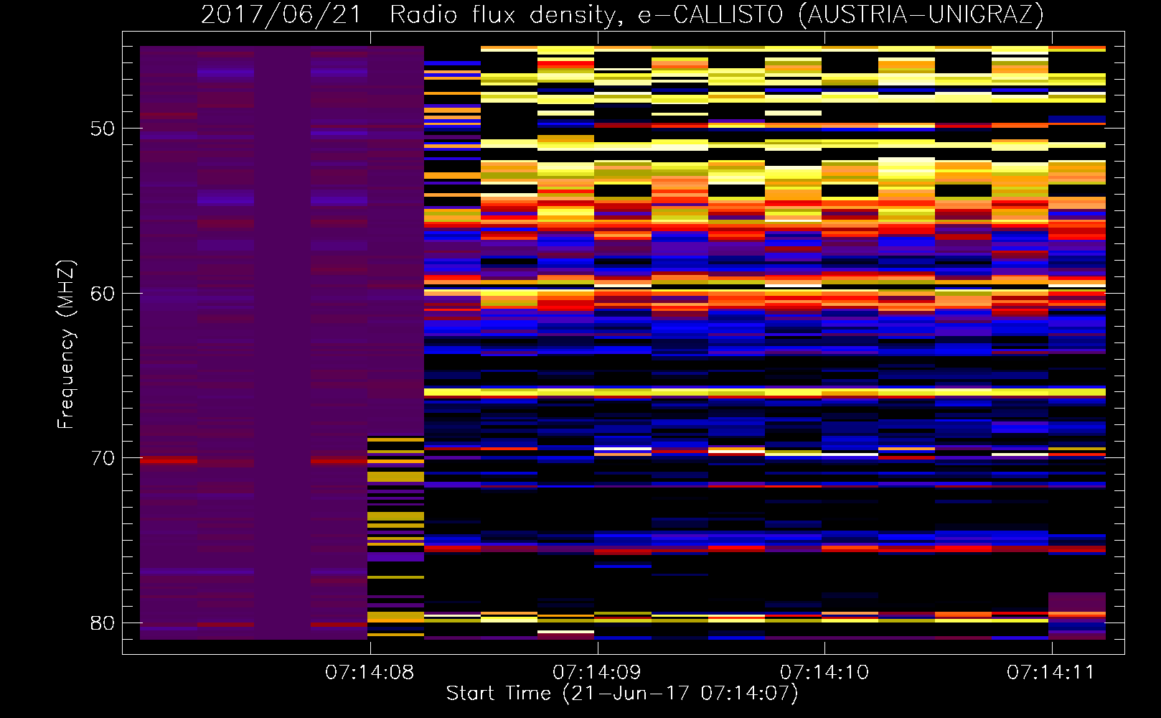The height and width of the screenshot is (718, 1161).
Task: Click the plot title '2017/06/21 Radio flux density'
Action: pos(621,14)
